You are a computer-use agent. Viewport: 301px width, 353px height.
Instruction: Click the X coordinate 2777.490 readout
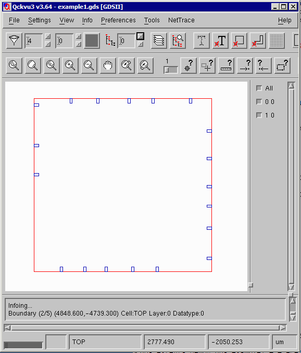coord(174,342)
